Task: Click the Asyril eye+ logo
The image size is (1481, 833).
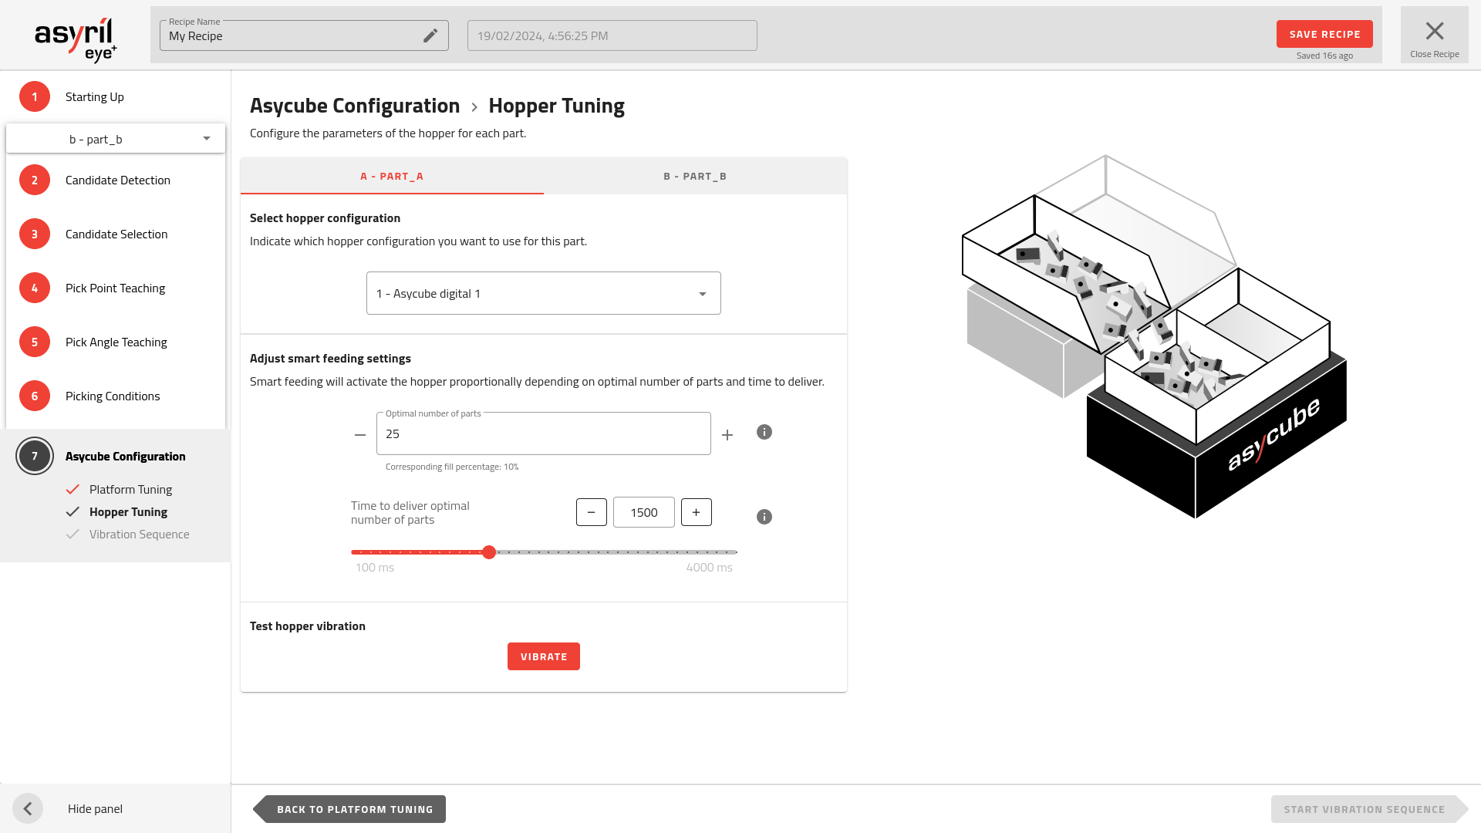Action: pos(75,35)
